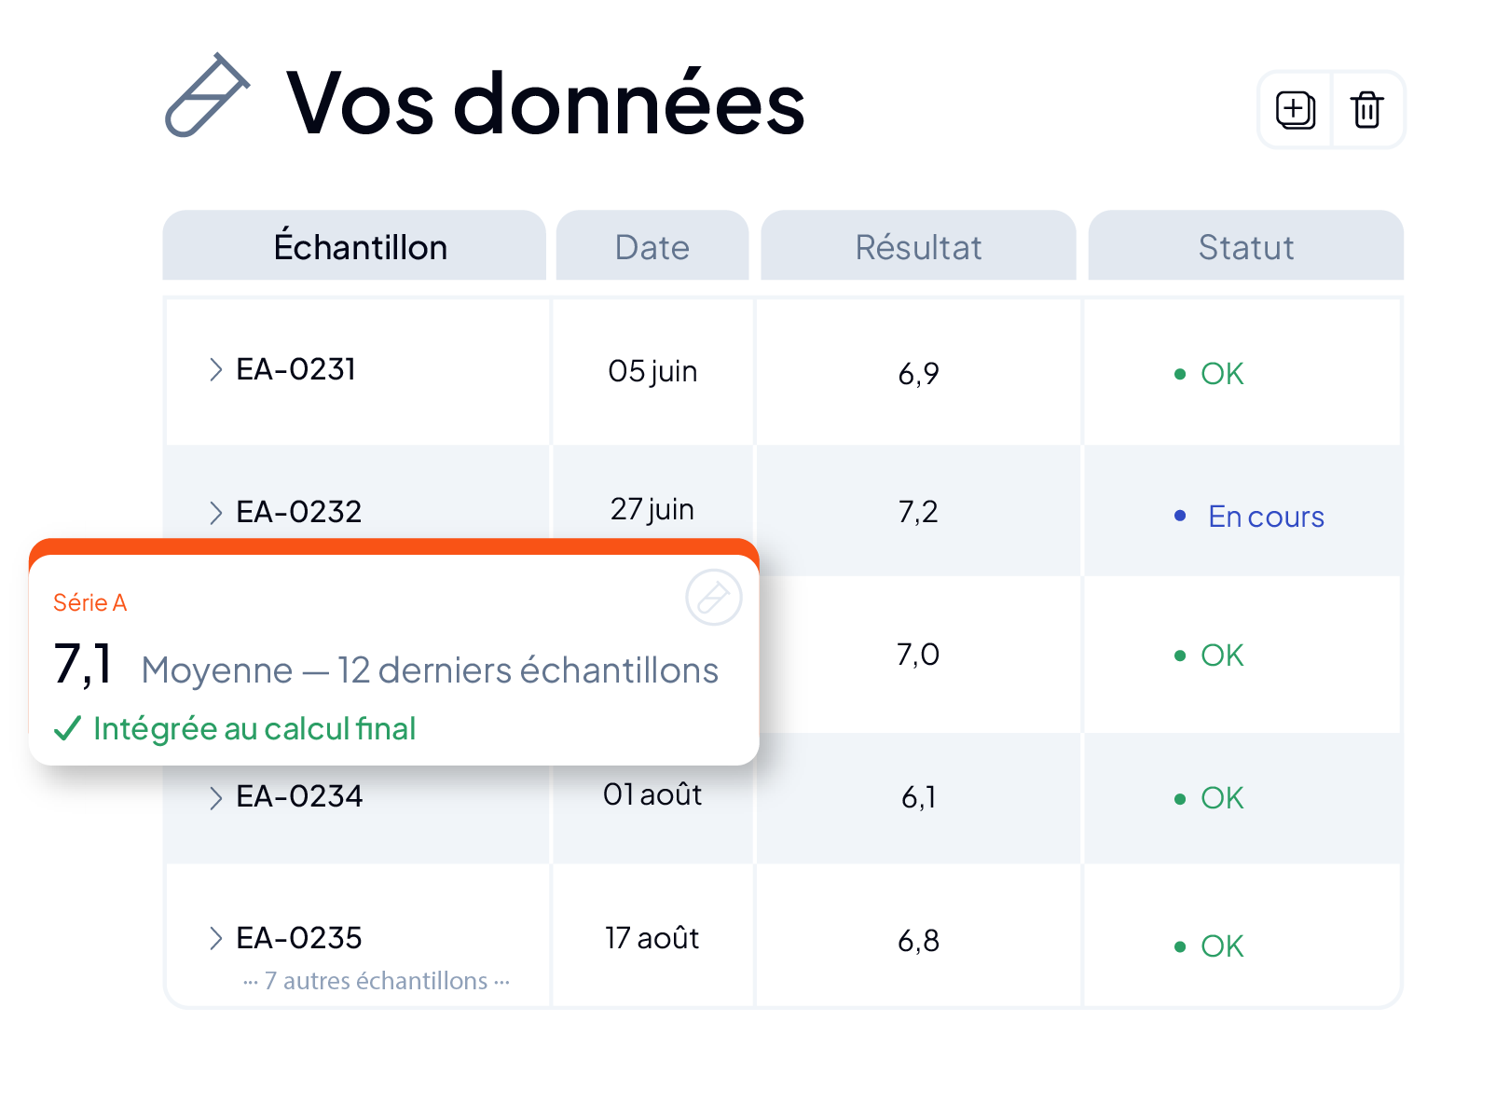The image size is (1496, 1104).
Task: Expand row EA-0235 chevron
Action: tap(216, 938)
